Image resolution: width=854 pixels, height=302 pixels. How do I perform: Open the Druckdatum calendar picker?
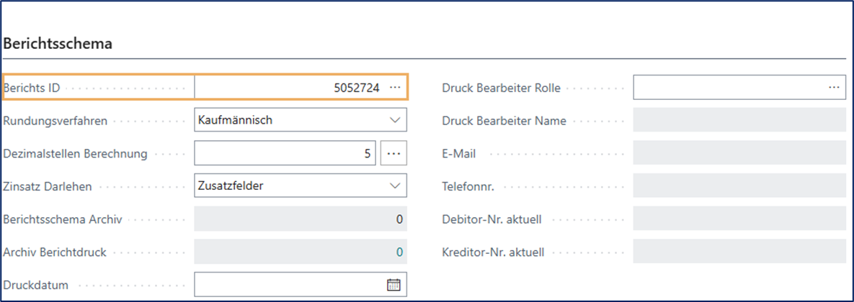click(393, 285)
